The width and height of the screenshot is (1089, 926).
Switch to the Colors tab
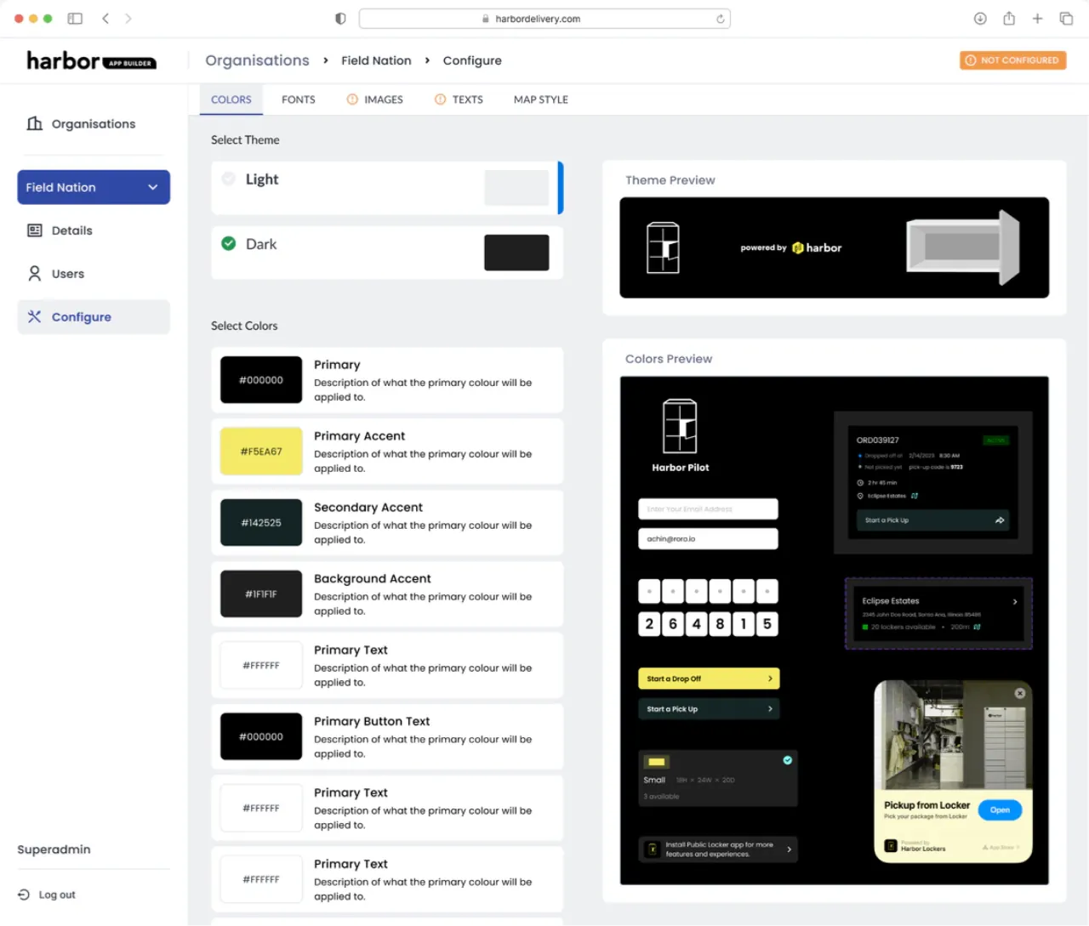(x=231, y=99)
